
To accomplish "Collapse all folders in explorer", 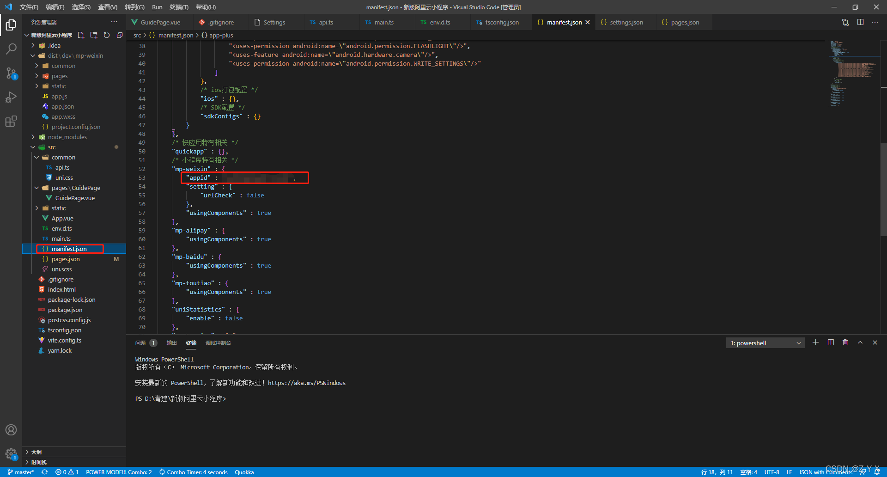I will [119, 35].
